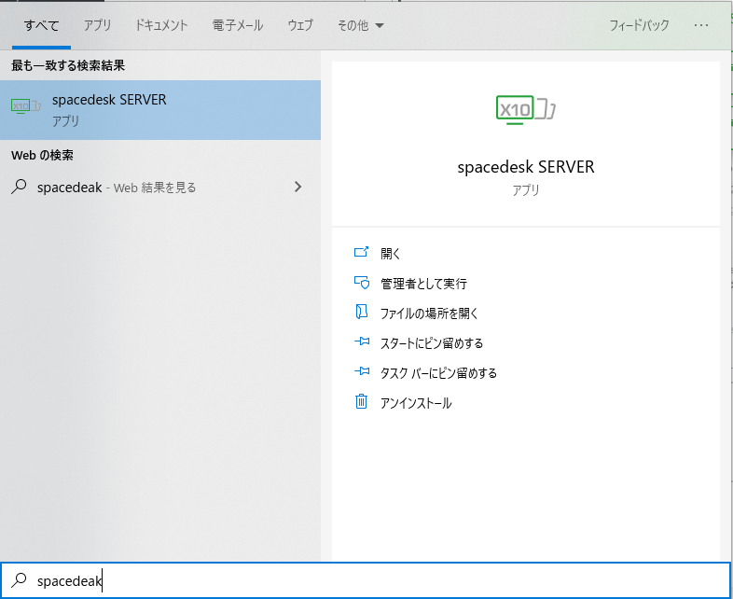Click the pin icon beside スタートにピン留めする
This screenshot has height=599, width=733.
[x=362, y=341]
